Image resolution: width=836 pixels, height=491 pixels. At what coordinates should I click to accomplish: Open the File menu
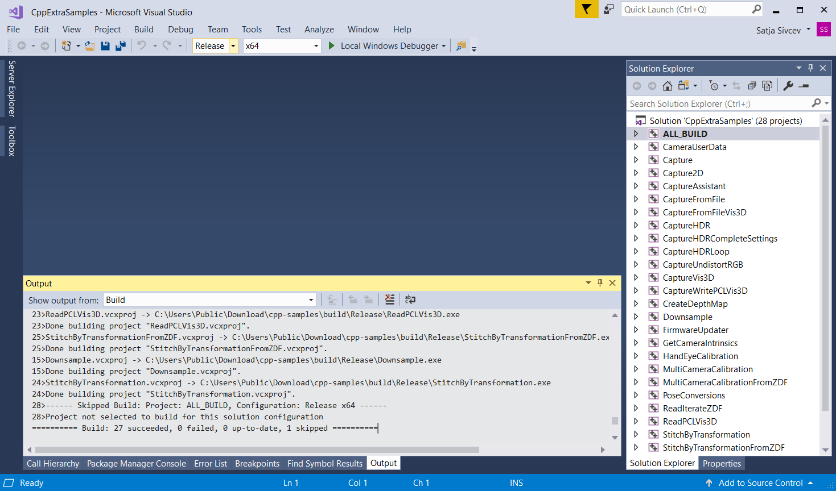pos(13,30)
